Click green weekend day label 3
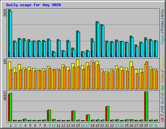This screenshot has width=166, height=129. 20,125
